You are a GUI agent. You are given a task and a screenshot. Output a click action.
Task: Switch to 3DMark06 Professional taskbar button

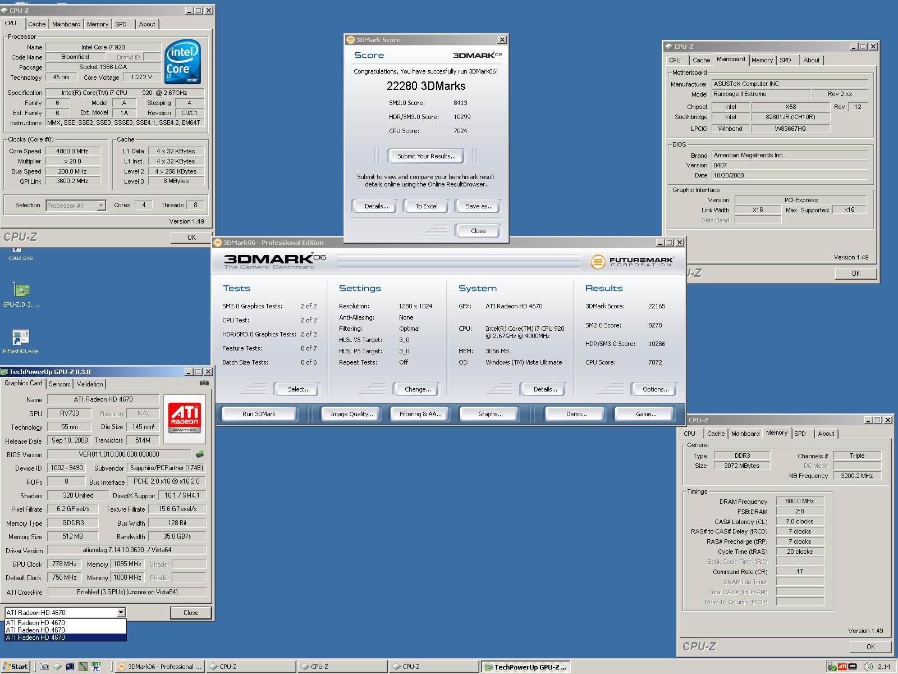coord(160,667)
